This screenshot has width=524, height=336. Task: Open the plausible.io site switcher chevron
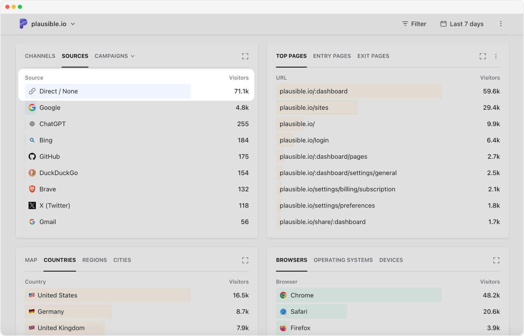point(73,24)
